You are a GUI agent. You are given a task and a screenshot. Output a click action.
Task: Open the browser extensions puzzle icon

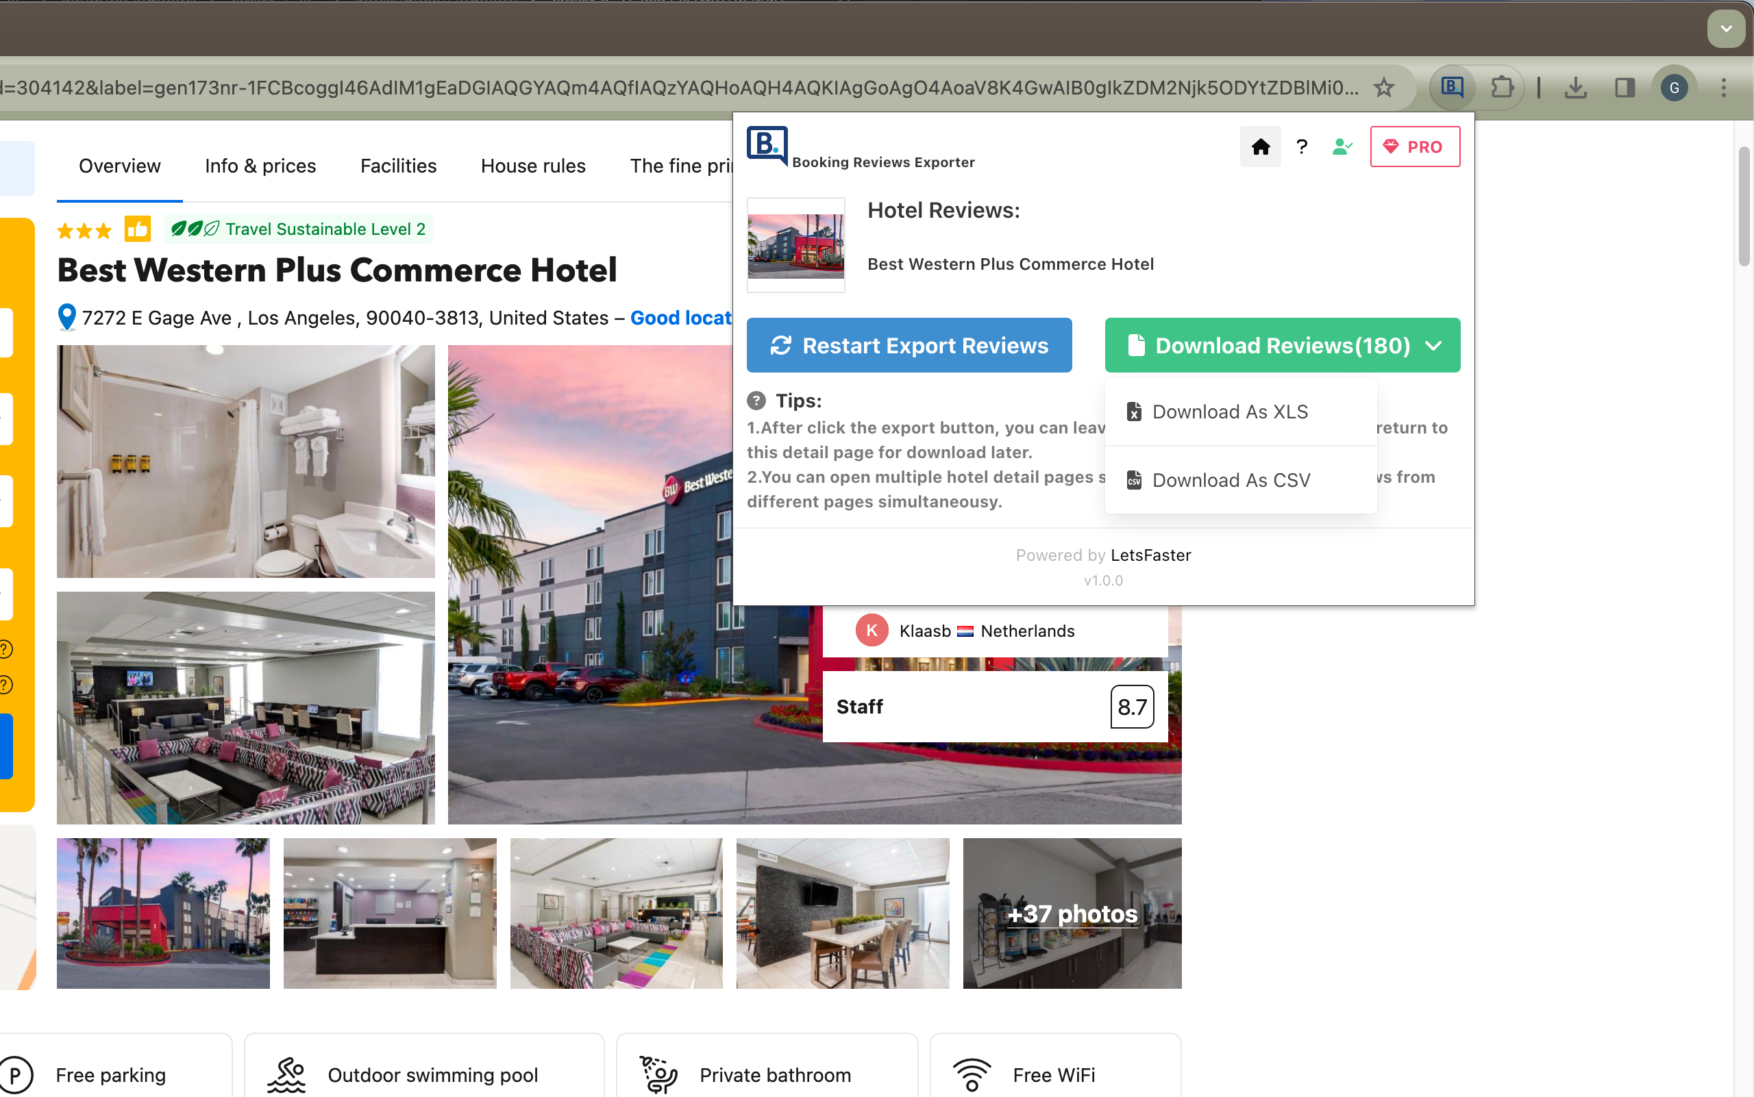1501,88
